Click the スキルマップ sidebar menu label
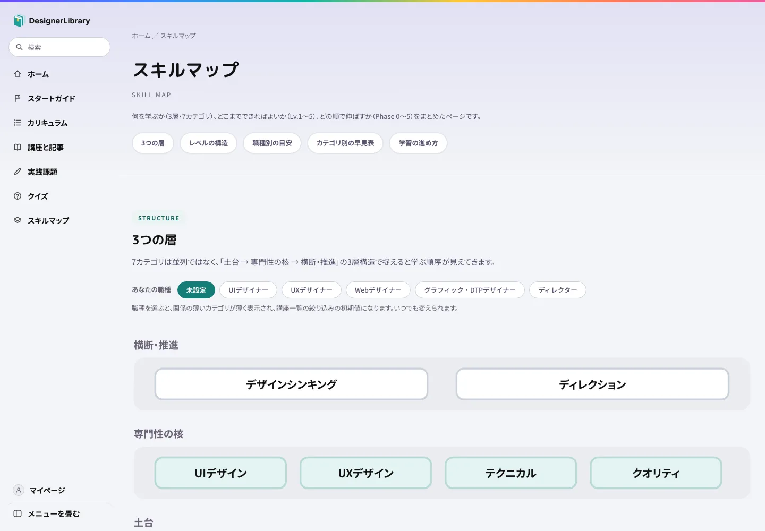765x531 pixels. pyautogui.click(x=48, y=220)
